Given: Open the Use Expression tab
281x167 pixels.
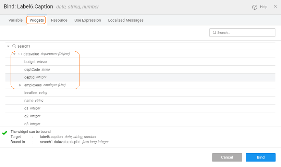Looking at the screenshot, I should (88, 20).
